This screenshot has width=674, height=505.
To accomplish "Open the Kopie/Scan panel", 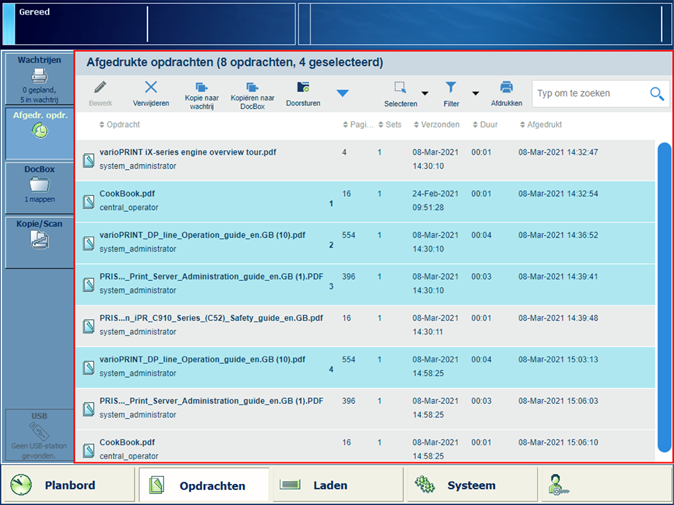I will [39, 241].
